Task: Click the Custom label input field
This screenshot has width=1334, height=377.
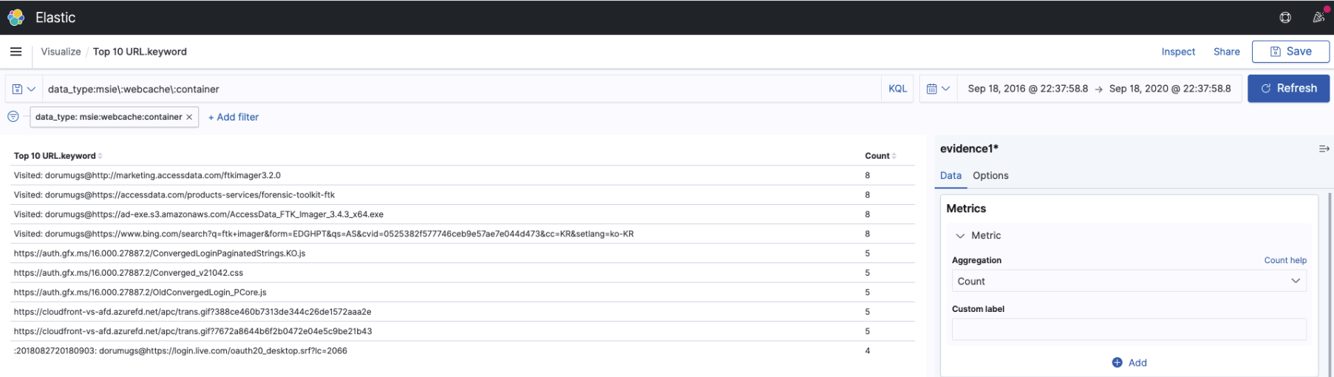Action: point(1129,329)
